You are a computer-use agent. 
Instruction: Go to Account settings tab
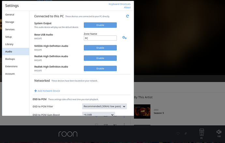(16, 74)
